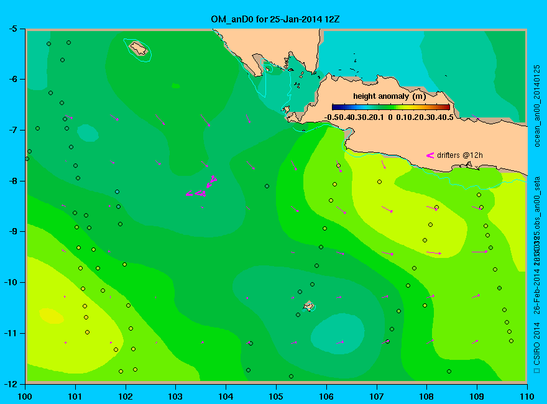Click the magenta drifter cluster near 103.5E, 8S

(202, 187)
